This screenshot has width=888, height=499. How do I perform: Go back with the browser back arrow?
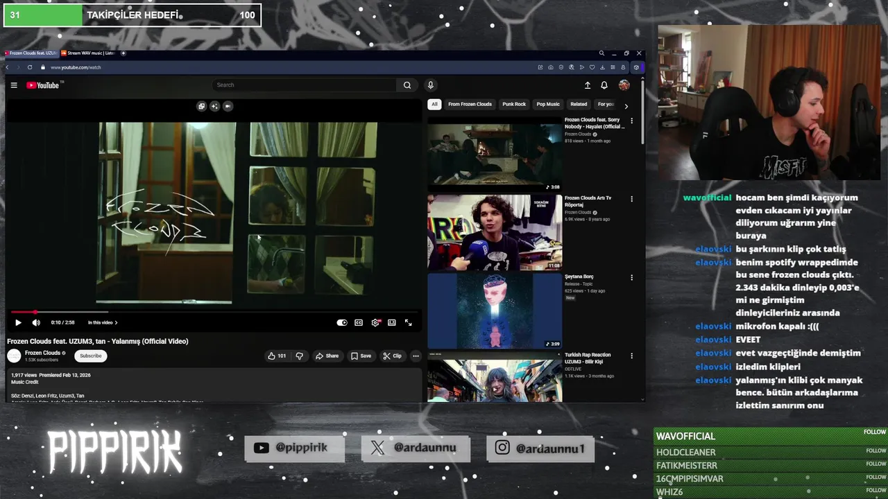click(x=7, y=67)
